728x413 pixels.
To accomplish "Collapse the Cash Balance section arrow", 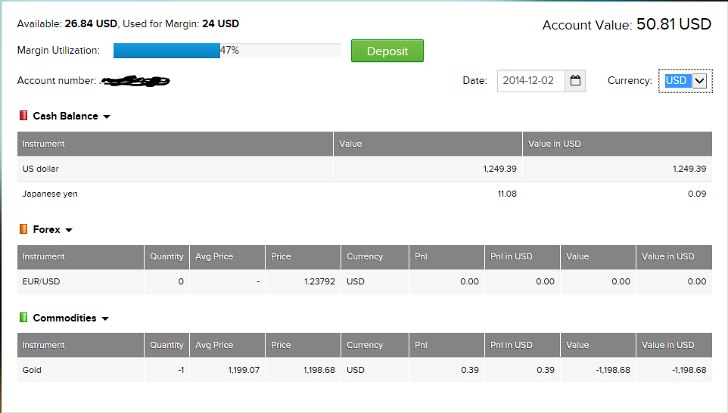I will (107, 116).
